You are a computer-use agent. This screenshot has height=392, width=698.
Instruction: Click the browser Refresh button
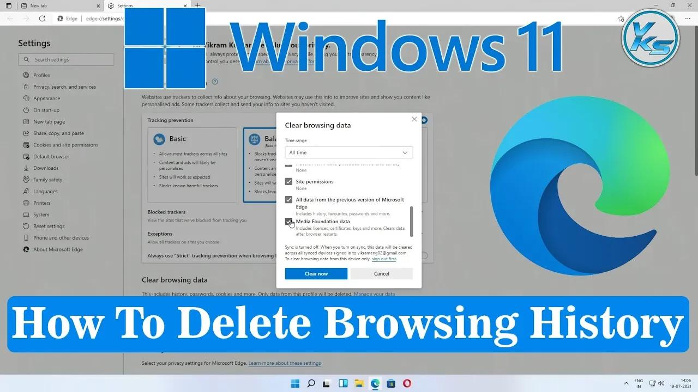click(x=42, y=19)
